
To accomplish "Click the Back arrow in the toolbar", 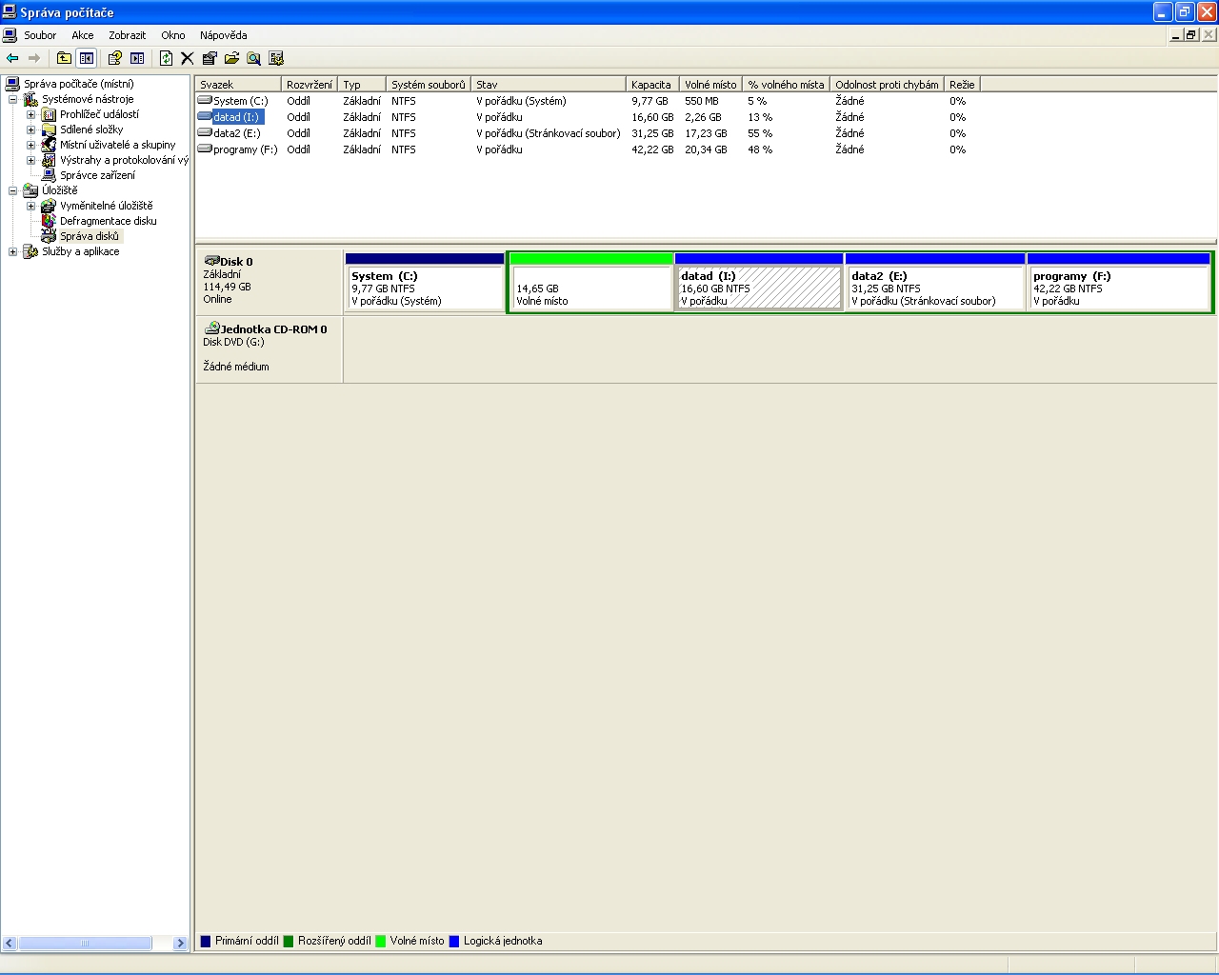I will (x=12, y=58).
